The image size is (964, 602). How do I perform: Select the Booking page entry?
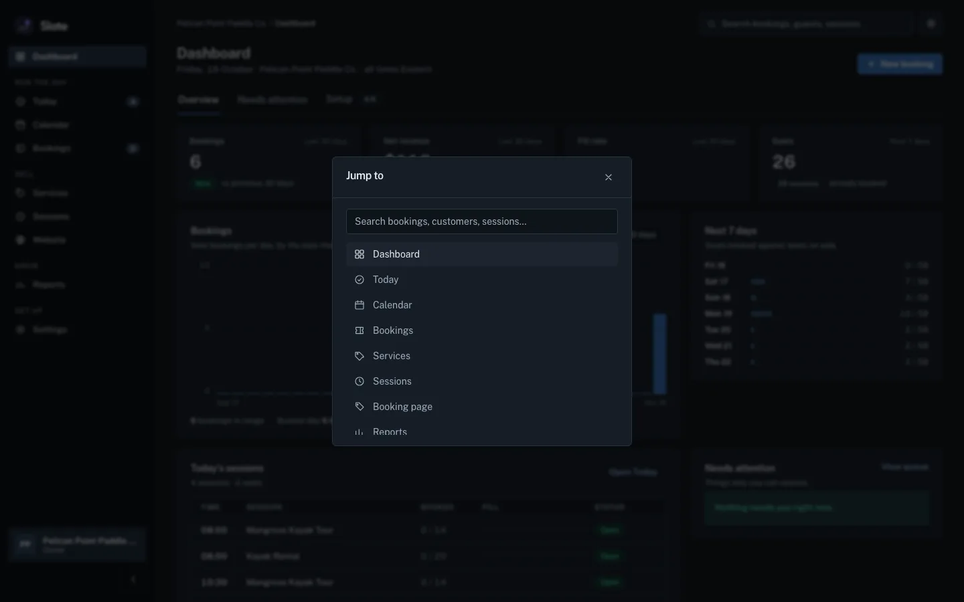point(482,407)
